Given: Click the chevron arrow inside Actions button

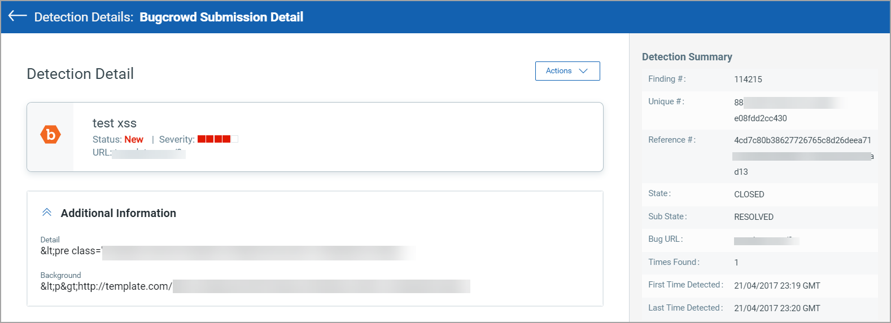Looking at the screenshot, I should pyautogui.click(x=583, y=71).
